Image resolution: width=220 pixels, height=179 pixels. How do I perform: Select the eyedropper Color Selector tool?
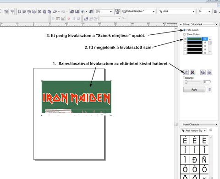pos(186,72)
